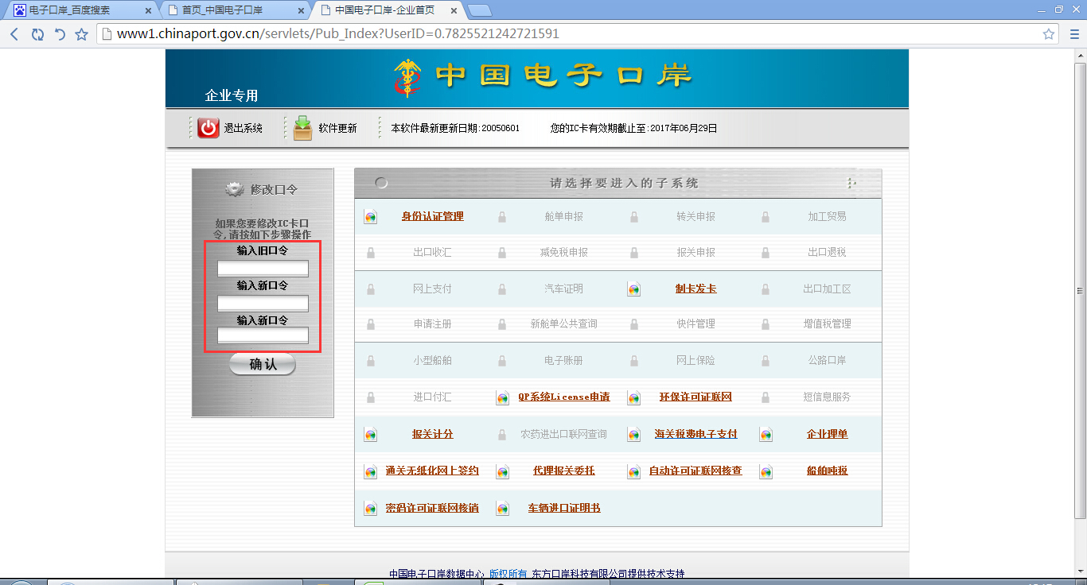
Task: Click the colored icon beside 制卡发卡
Action: pos(633,289)
